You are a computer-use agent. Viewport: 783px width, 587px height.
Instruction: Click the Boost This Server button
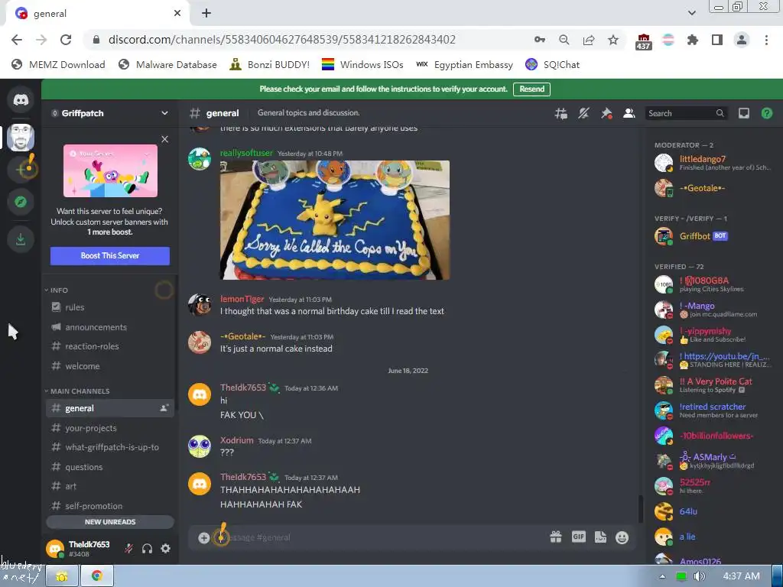[110, 255]
